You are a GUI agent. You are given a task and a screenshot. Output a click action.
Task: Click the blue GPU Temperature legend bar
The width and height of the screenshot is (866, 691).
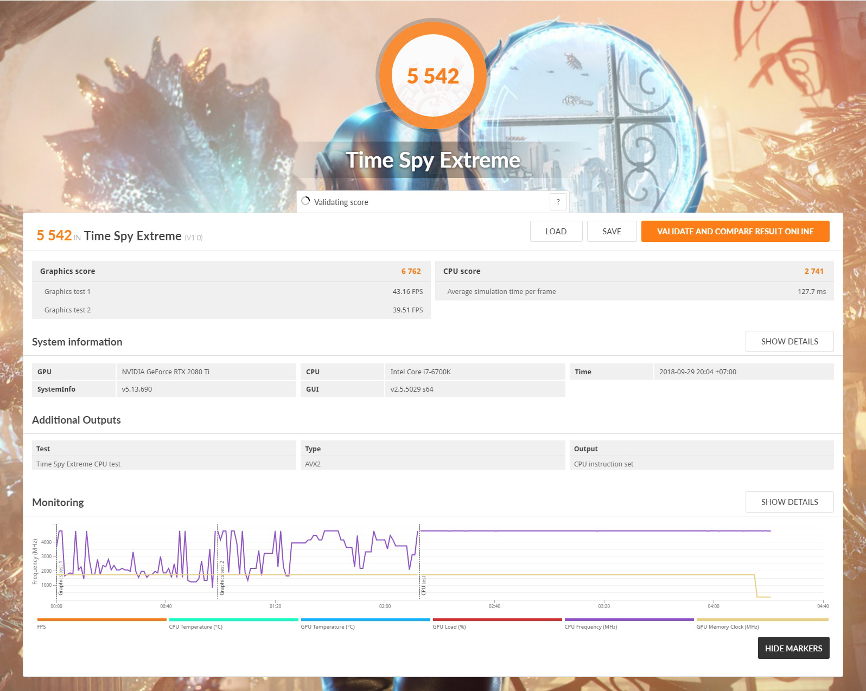point(365,619)
